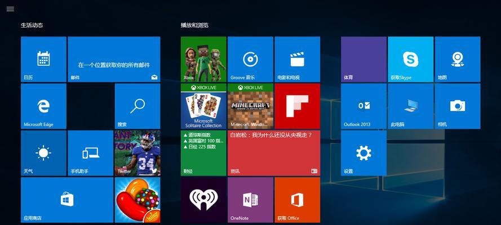Launch 手机助手 phone companion tile
Screen dimensions: 501x225
(x=90, y=153)
